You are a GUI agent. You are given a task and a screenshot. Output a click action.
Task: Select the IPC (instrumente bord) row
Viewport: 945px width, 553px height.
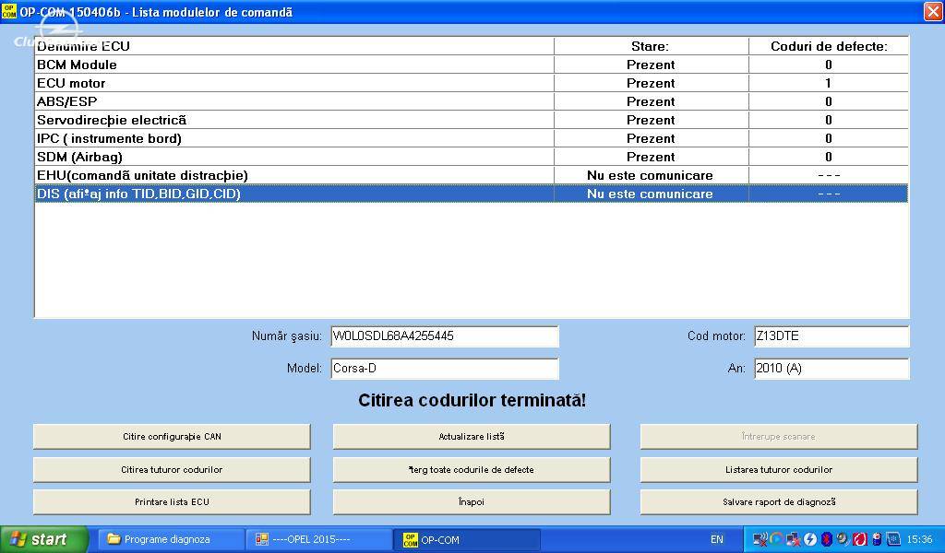click(x=472, y=138)
